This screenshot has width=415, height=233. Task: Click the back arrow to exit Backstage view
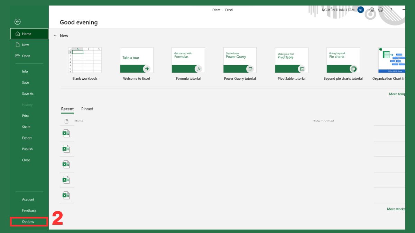[x=17, y=21]
